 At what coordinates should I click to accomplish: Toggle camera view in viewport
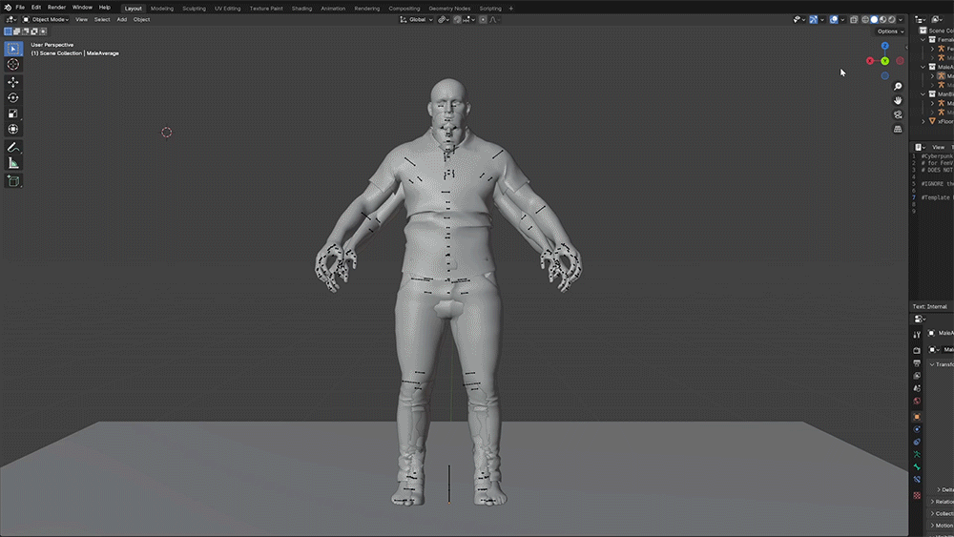(x=898, y=114)
